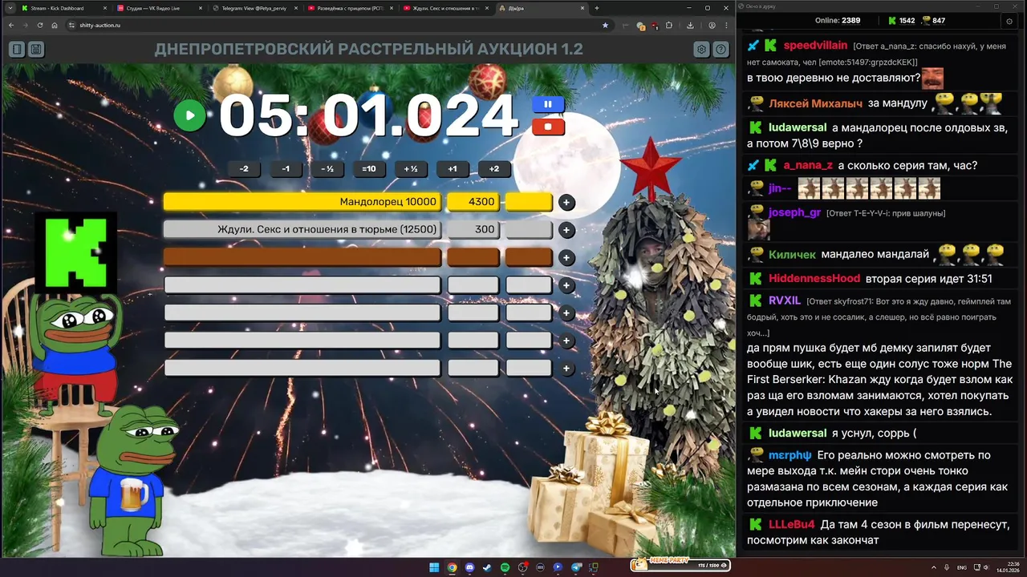Subtract one minute using the -1 button

pos(286,169)
